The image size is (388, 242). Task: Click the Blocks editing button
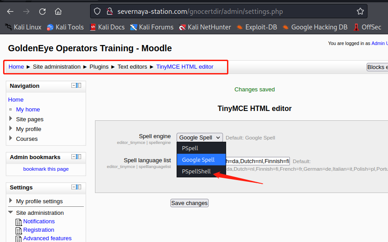tap(377, 67)
